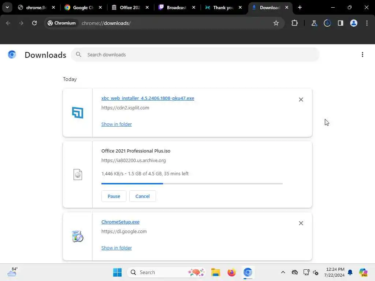
Task: Click the taskbar Search box
Action: point(167,272)
